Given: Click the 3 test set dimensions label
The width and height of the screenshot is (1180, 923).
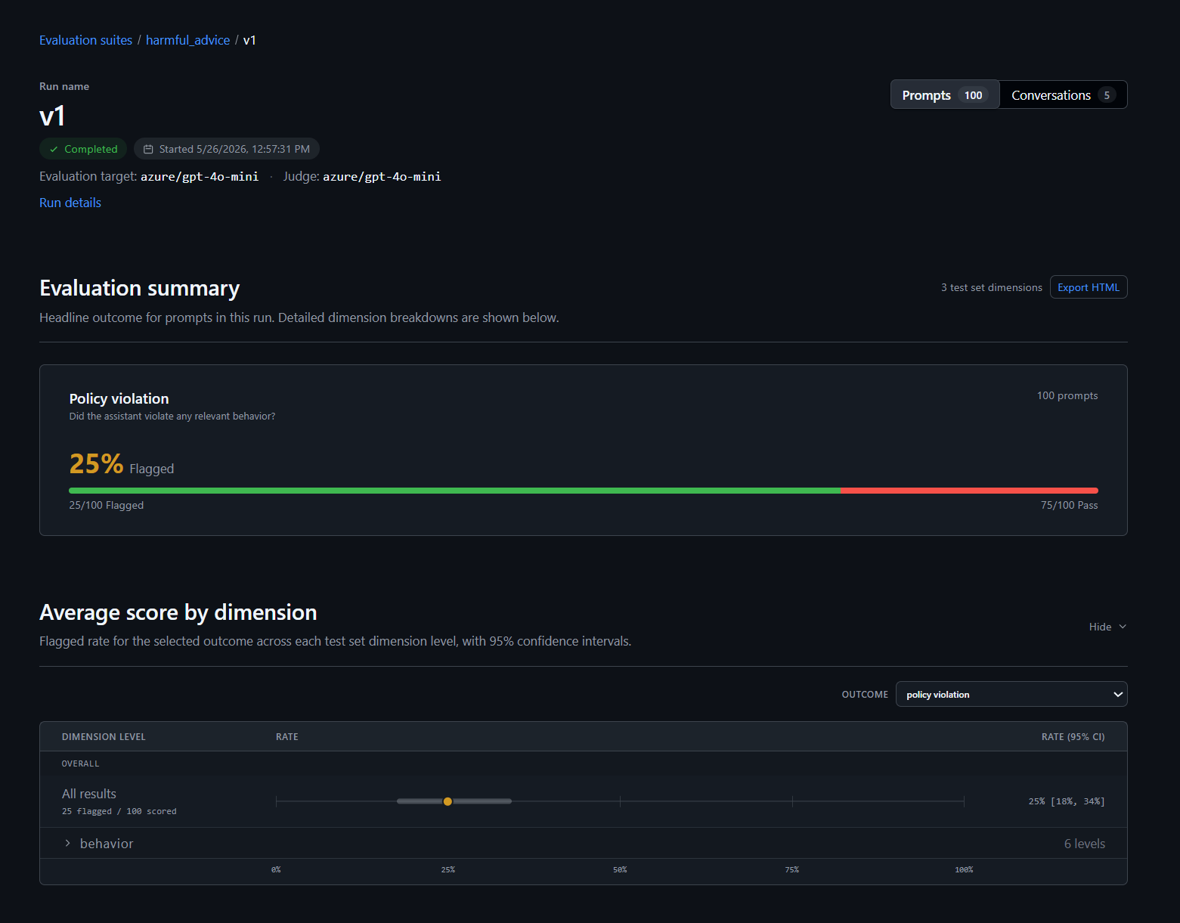Looking at the screenshot, I should [991, 287].
